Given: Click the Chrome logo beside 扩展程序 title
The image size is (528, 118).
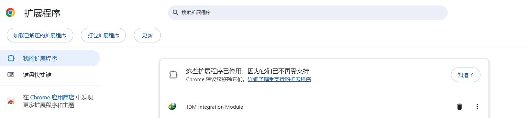Looking at the screenshot, I should click(10, 13).
